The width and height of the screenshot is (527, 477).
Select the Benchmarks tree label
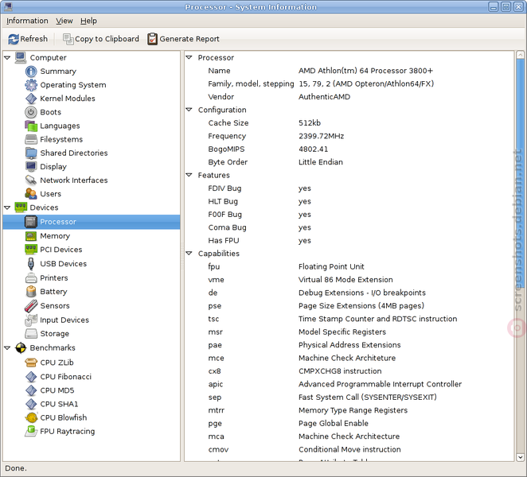[x=53, y=347]
